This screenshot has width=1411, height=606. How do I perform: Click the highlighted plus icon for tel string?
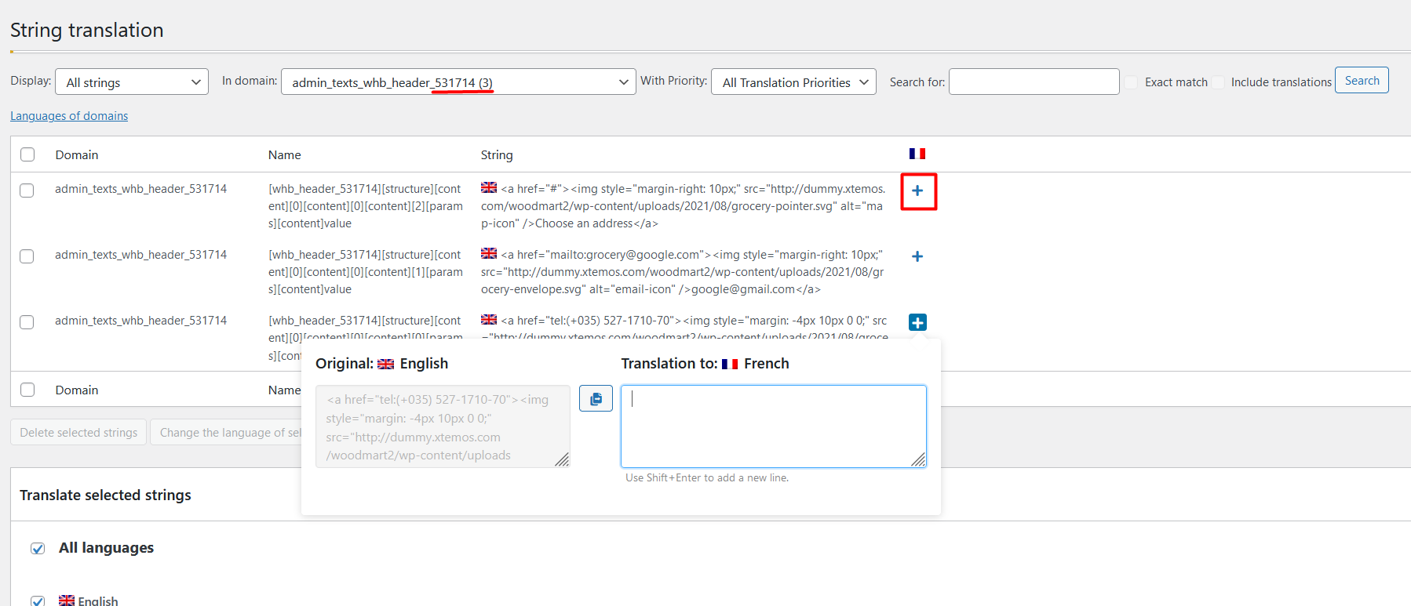point(917,322)
